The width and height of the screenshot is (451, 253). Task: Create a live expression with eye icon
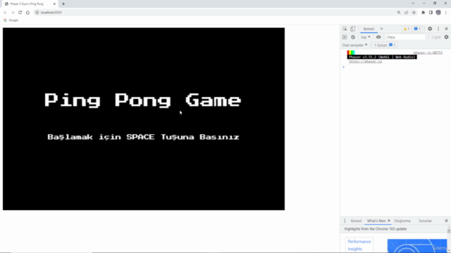(378, 37)
